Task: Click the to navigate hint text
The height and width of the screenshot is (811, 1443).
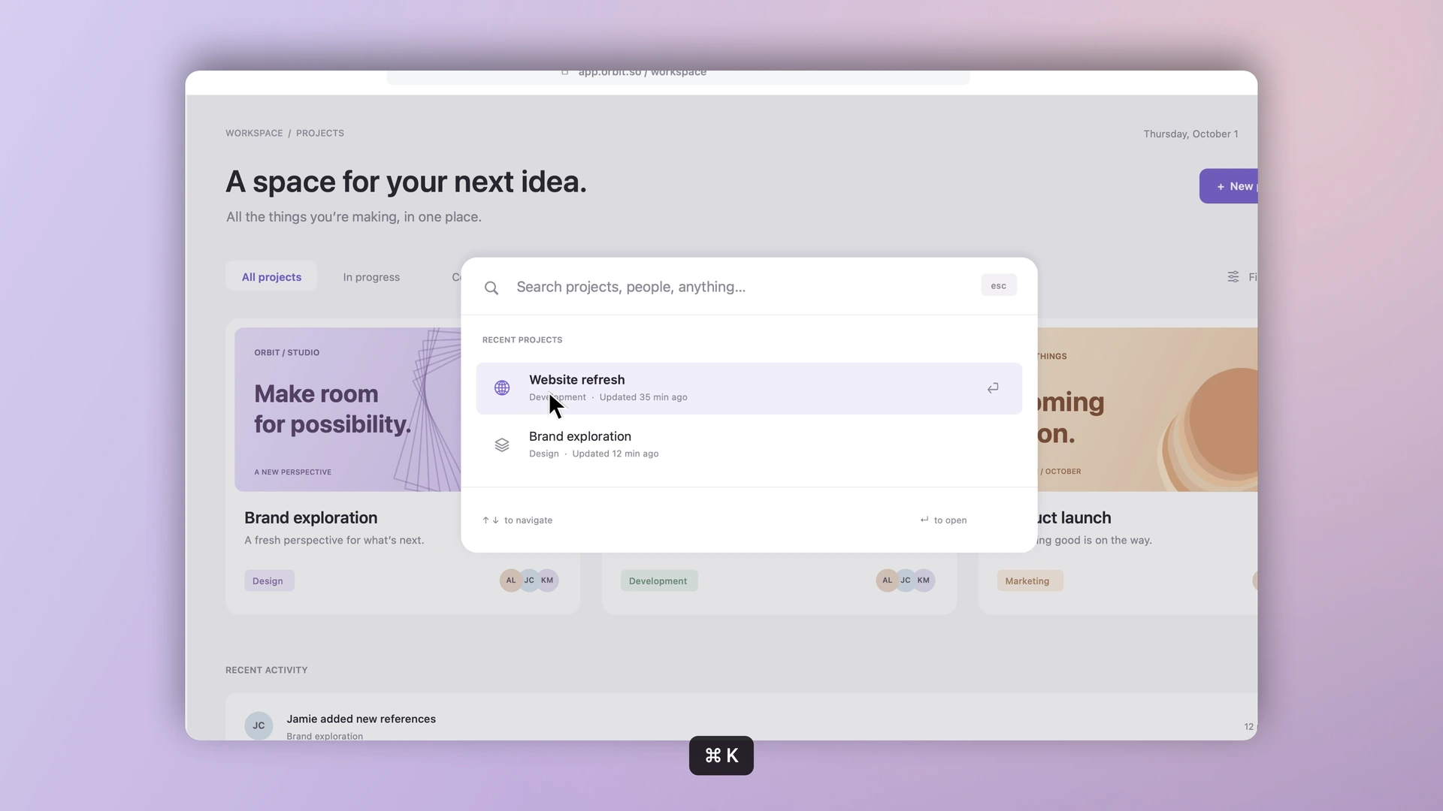Action: (x=528, y=520)
